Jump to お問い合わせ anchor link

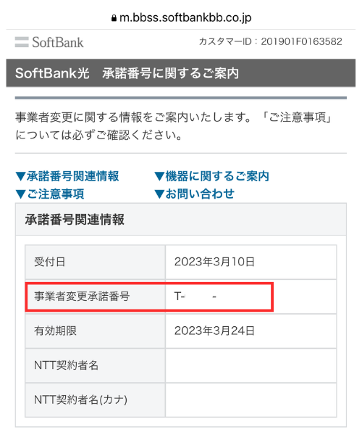coord(194,194)
